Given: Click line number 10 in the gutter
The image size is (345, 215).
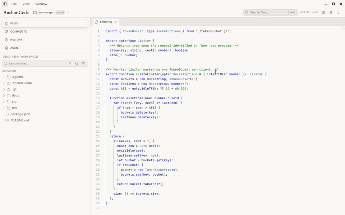Looking at the screenshot, I should (98, 75).
